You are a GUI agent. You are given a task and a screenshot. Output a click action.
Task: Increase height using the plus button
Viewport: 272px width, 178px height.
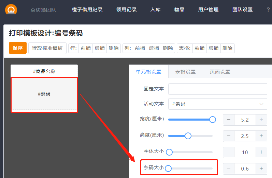point(261,136)
